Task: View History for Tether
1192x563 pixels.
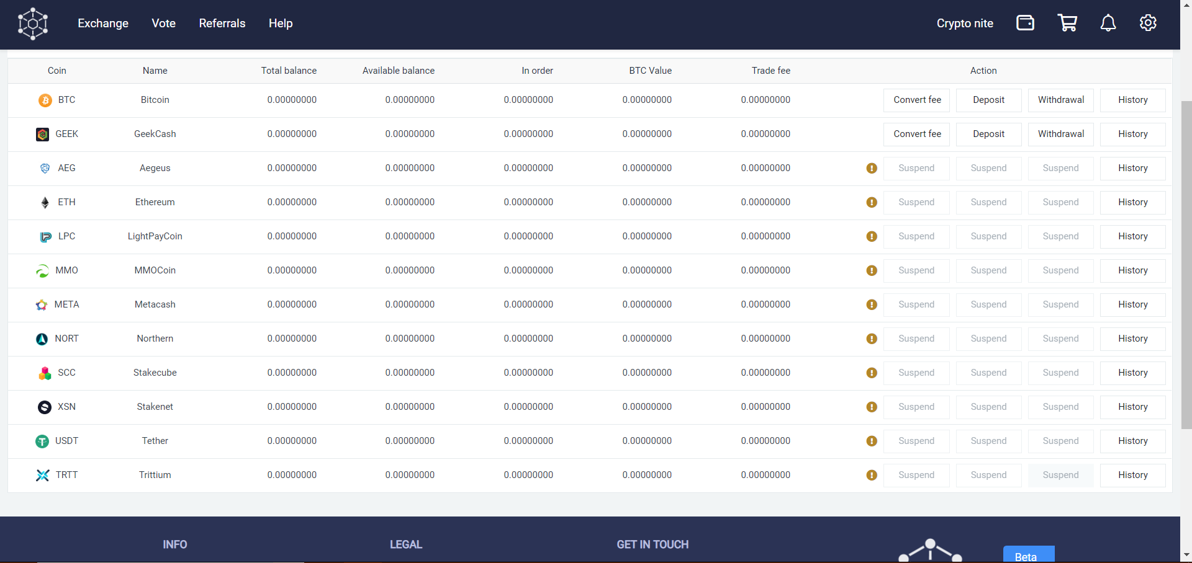Action: [x=1133, y=441]
